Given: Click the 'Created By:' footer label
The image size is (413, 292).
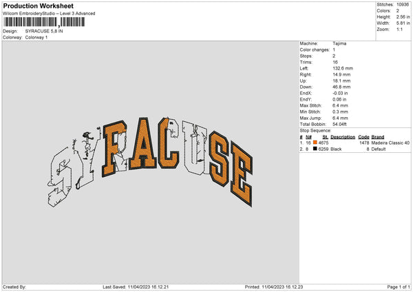Looking at the screenshot, I should (14, 287).
